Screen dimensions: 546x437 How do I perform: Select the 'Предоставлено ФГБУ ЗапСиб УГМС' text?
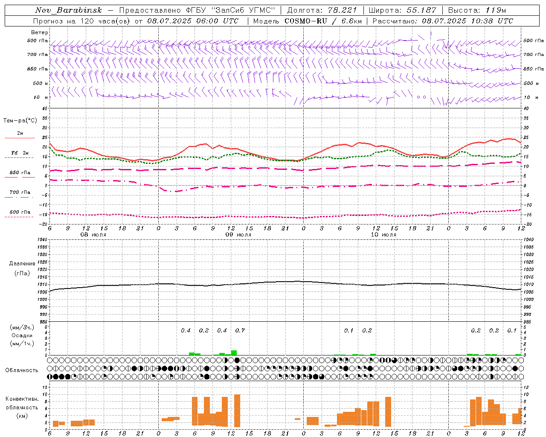tap(197, 10)
